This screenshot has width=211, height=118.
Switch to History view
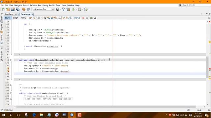point(23,18)
